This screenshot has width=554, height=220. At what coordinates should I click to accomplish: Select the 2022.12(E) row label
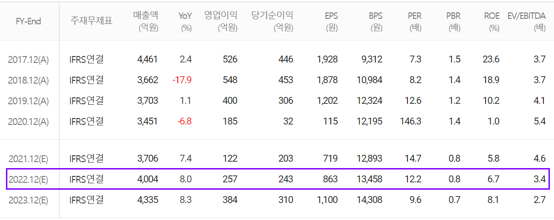(x=28, y=180)
